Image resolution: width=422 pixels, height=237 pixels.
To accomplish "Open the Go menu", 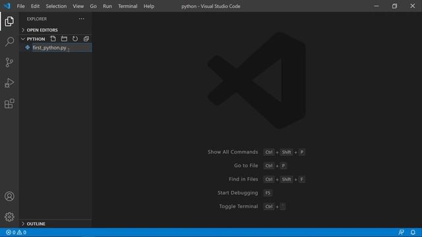I will pyautogui.click(x=93, y=6).
